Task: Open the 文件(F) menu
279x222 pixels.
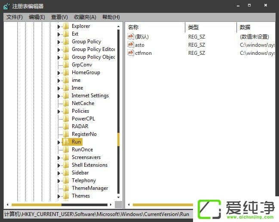Action: click(15, 17)
